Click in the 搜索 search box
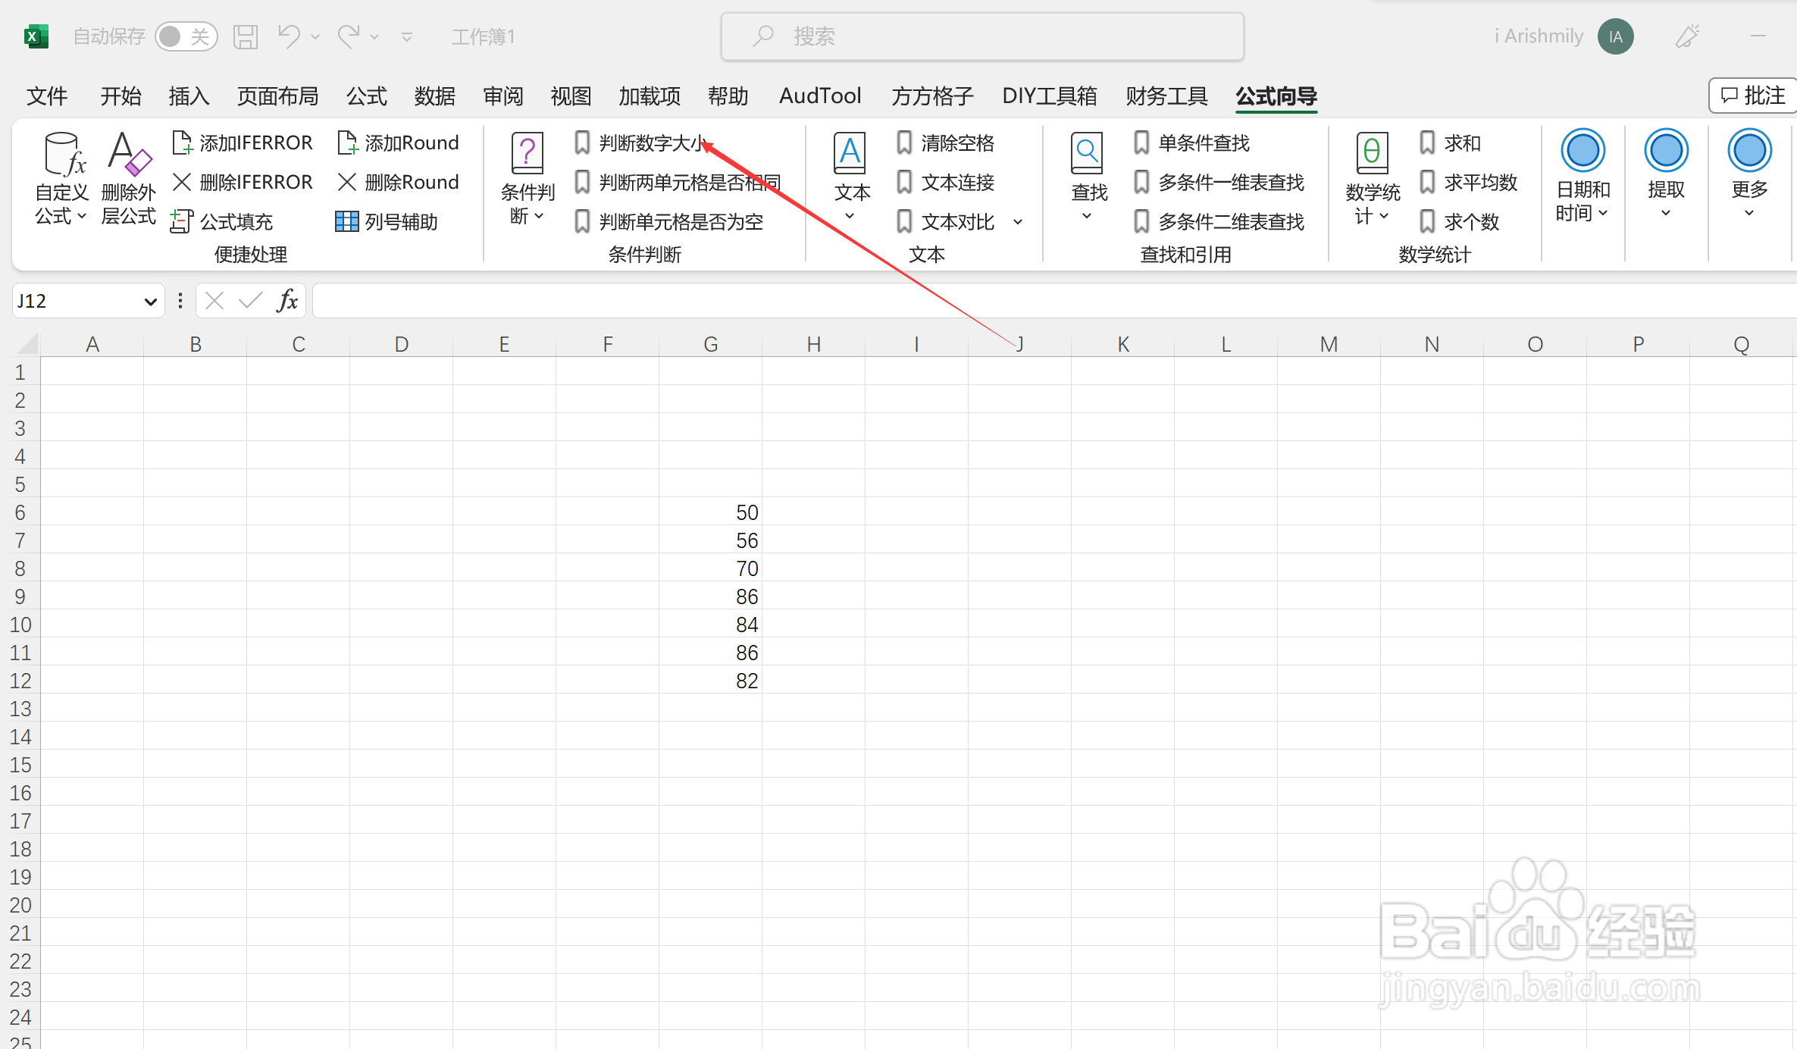Image resolution: width=1797 pixels, height=1049 pixels. coord(981,36)
